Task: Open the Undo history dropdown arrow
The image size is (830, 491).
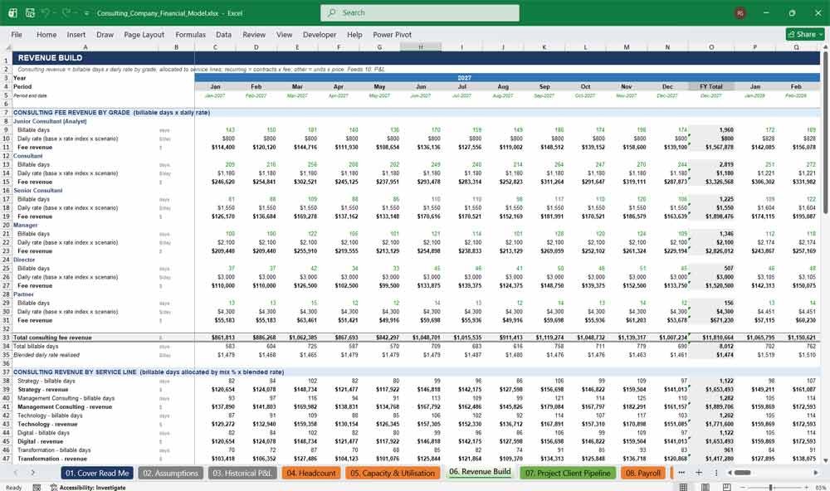Action: (x=56, y=13)
